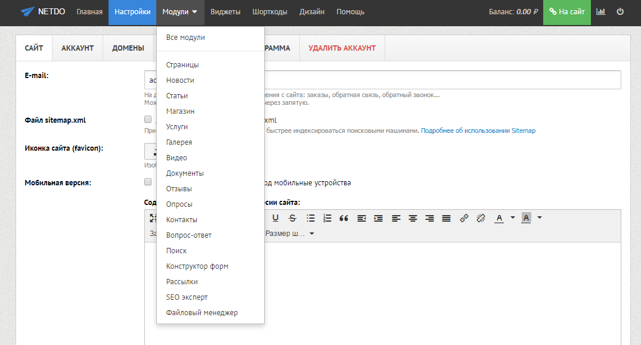The height and width of the screenshot is (345, 641).
Task: Insert a numbered list in editor
Action: (x=327, y=218)
